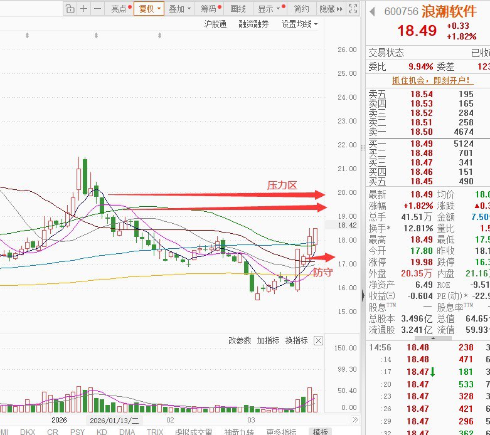
Task: Switch to PSY indicator tab
Action: (77, 432)
